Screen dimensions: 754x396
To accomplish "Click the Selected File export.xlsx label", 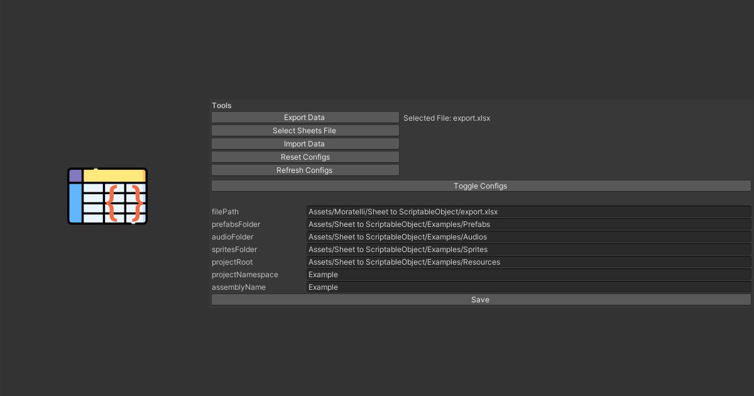I will click(x=447, y=118).
